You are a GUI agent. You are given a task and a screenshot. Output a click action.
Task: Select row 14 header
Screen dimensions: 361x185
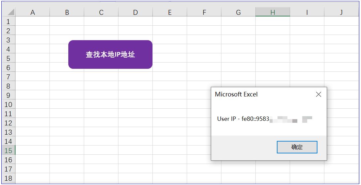9,141
